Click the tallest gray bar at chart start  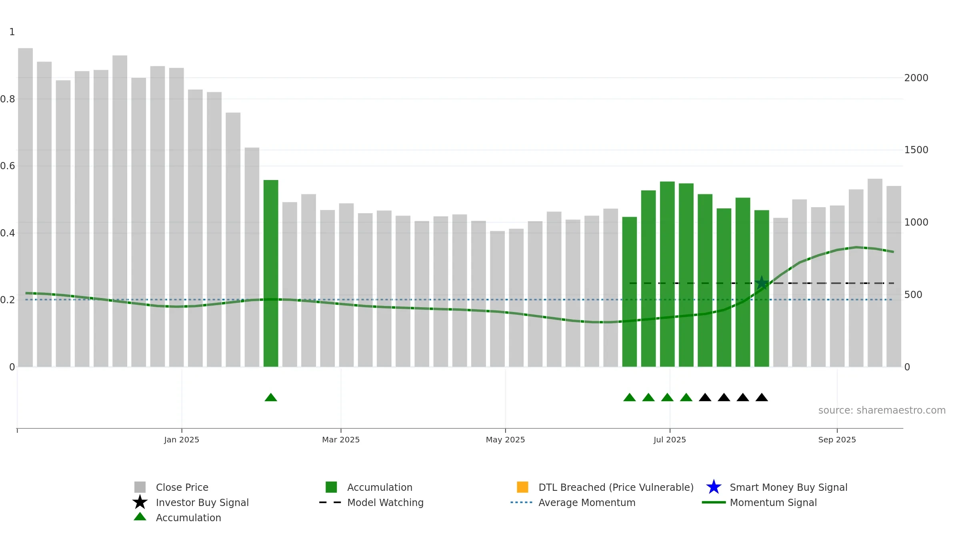point(26,208)
